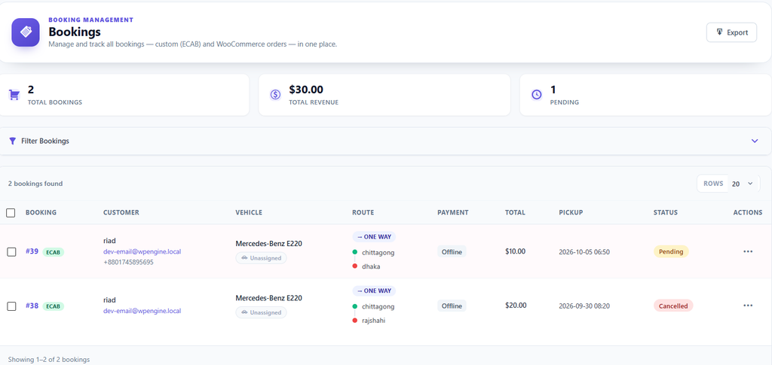Click the Export button
Image resolution: width=772 pixels, height=365 pixels.
point(731,32)
